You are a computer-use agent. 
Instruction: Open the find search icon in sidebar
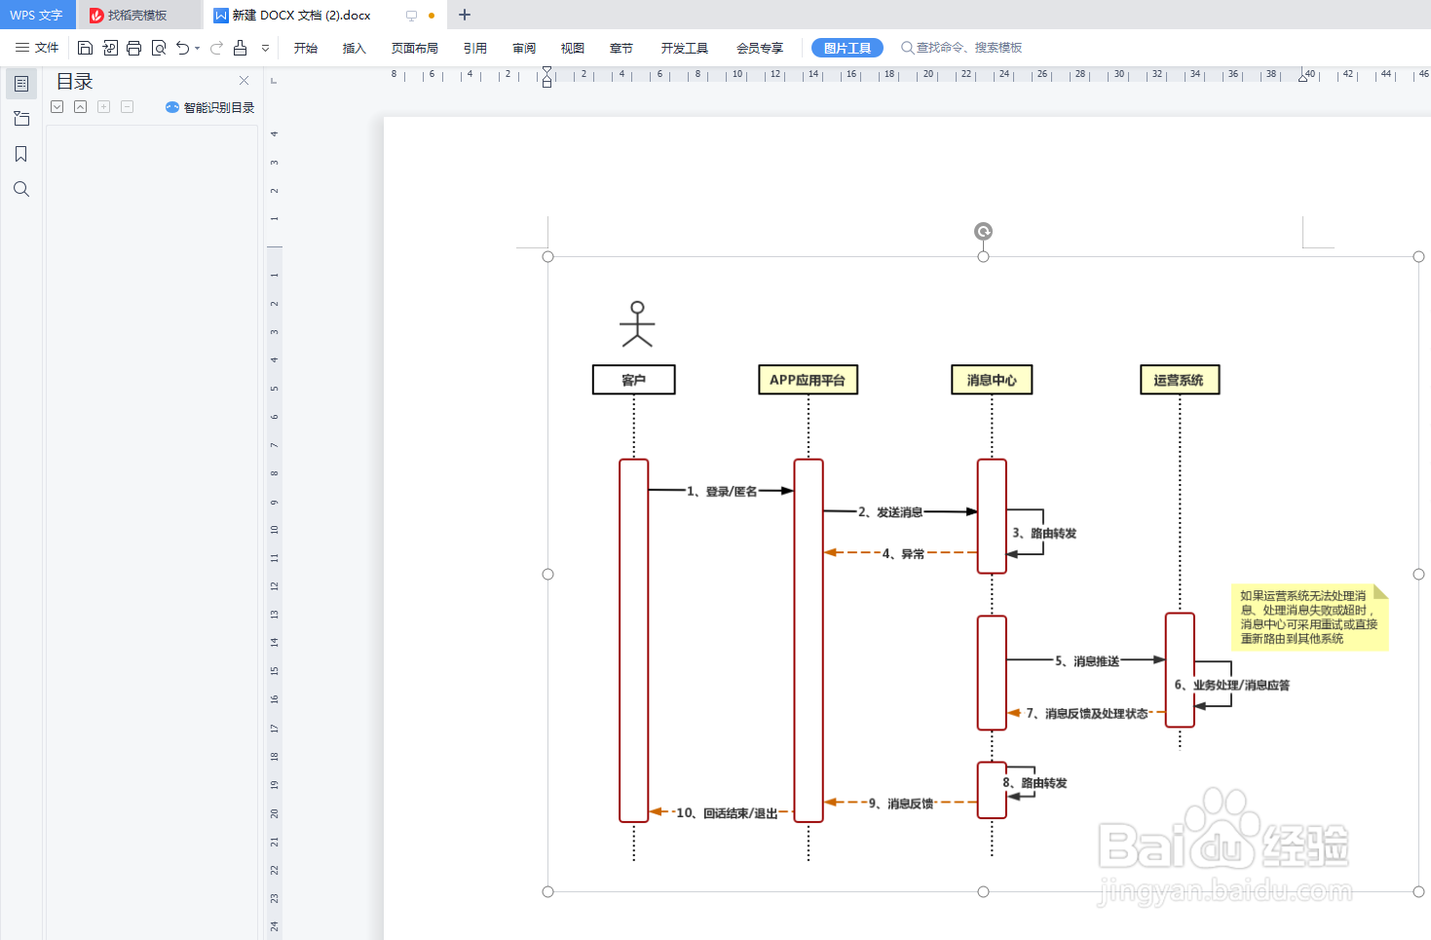coord(21,189)
